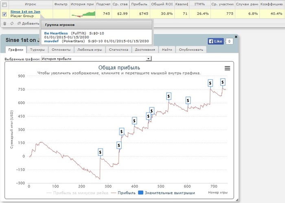Click the trash delete icon below the table
The height and width of the screenshot is (203, 285).
[x=5, y=24]
